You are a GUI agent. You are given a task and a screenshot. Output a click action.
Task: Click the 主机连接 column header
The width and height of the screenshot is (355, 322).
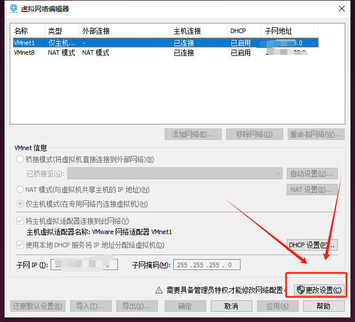tap(198, 31)
